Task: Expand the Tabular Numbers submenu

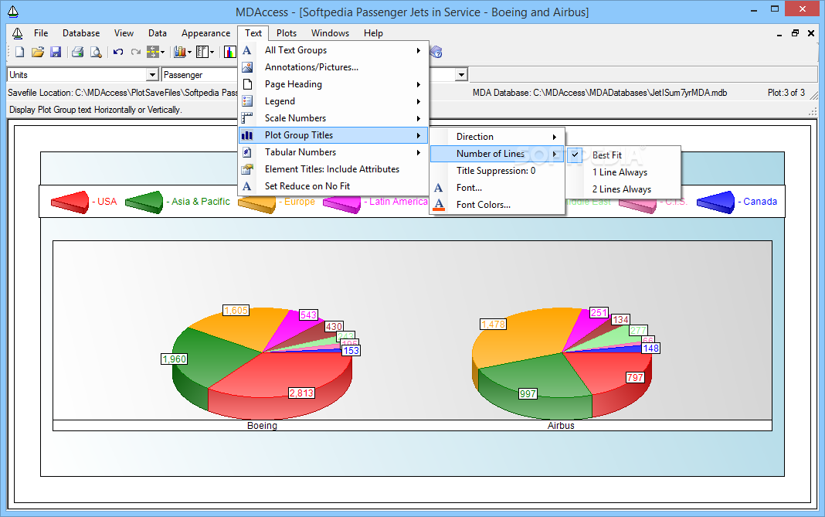Action: tap(334, 152)
